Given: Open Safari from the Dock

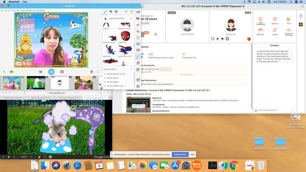Looking at the screenshot, I should pyautogui.click(x=77, y=165).
